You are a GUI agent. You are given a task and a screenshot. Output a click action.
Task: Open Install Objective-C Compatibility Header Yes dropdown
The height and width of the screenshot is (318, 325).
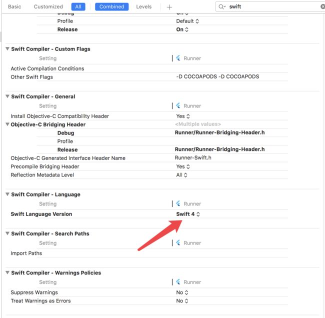pos(183,116)
